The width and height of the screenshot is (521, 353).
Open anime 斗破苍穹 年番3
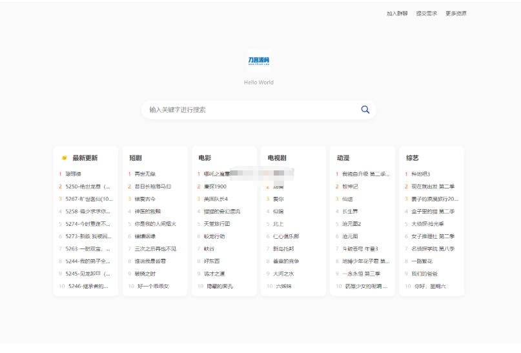point(360,248)
